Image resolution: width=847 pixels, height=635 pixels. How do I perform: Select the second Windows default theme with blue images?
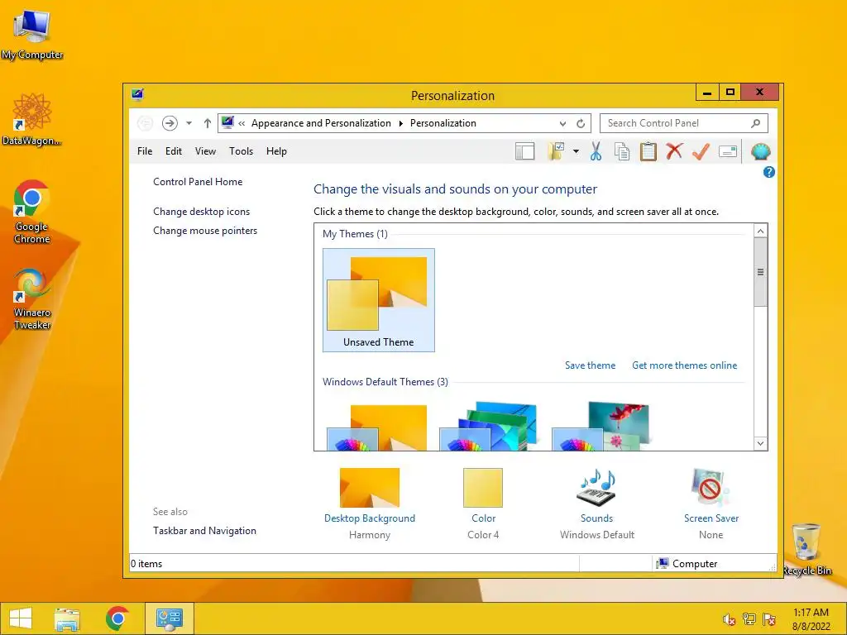tap(488, 426)
